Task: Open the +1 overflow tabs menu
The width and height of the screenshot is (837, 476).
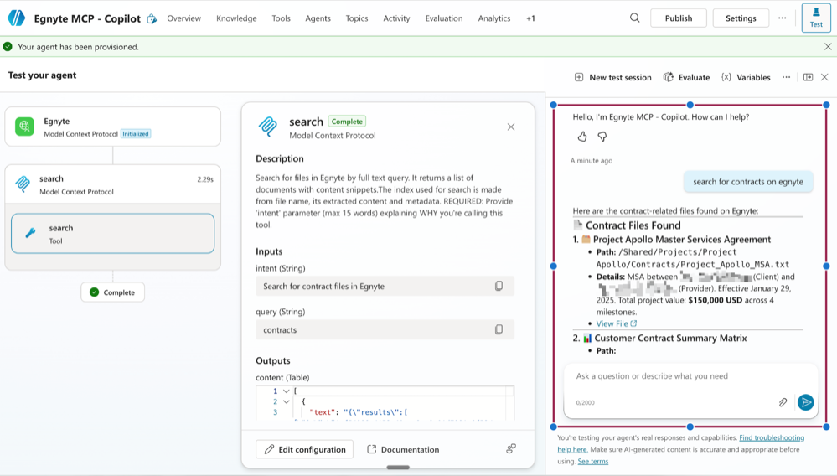Action: [530, 18]
